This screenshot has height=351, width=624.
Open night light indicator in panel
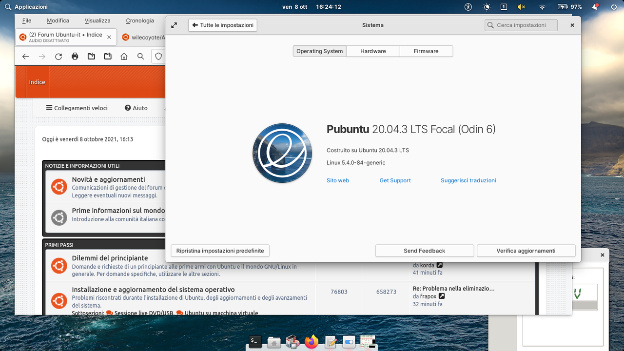tap(487, 7)
